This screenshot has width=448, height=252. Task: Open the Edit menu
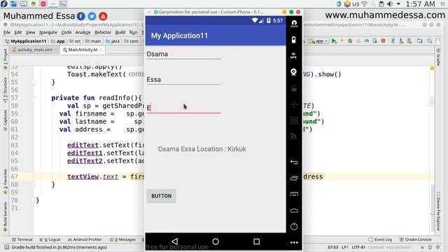18,33
